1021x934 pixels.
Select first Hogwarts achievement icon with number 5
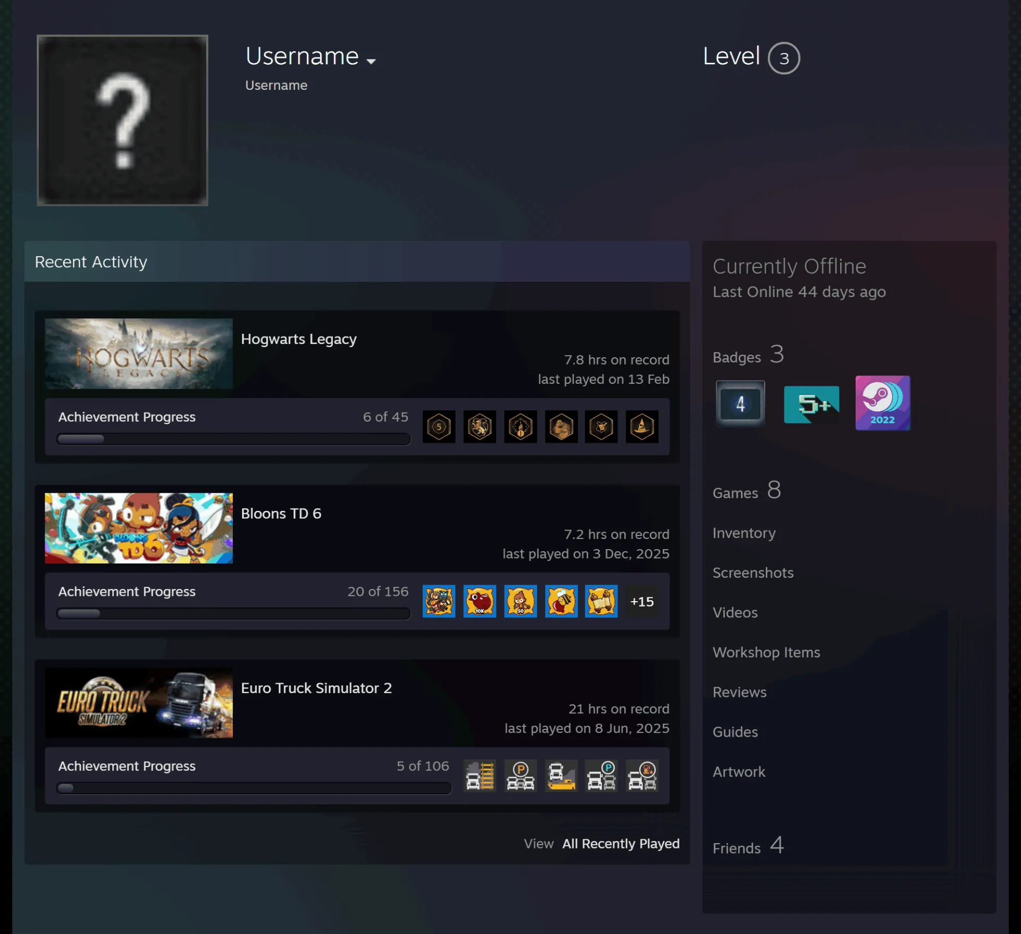(439, 426)
